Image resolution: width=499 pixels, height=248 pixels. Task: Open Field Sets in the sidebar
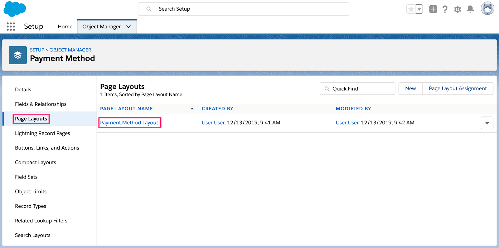tap(26, 177)
